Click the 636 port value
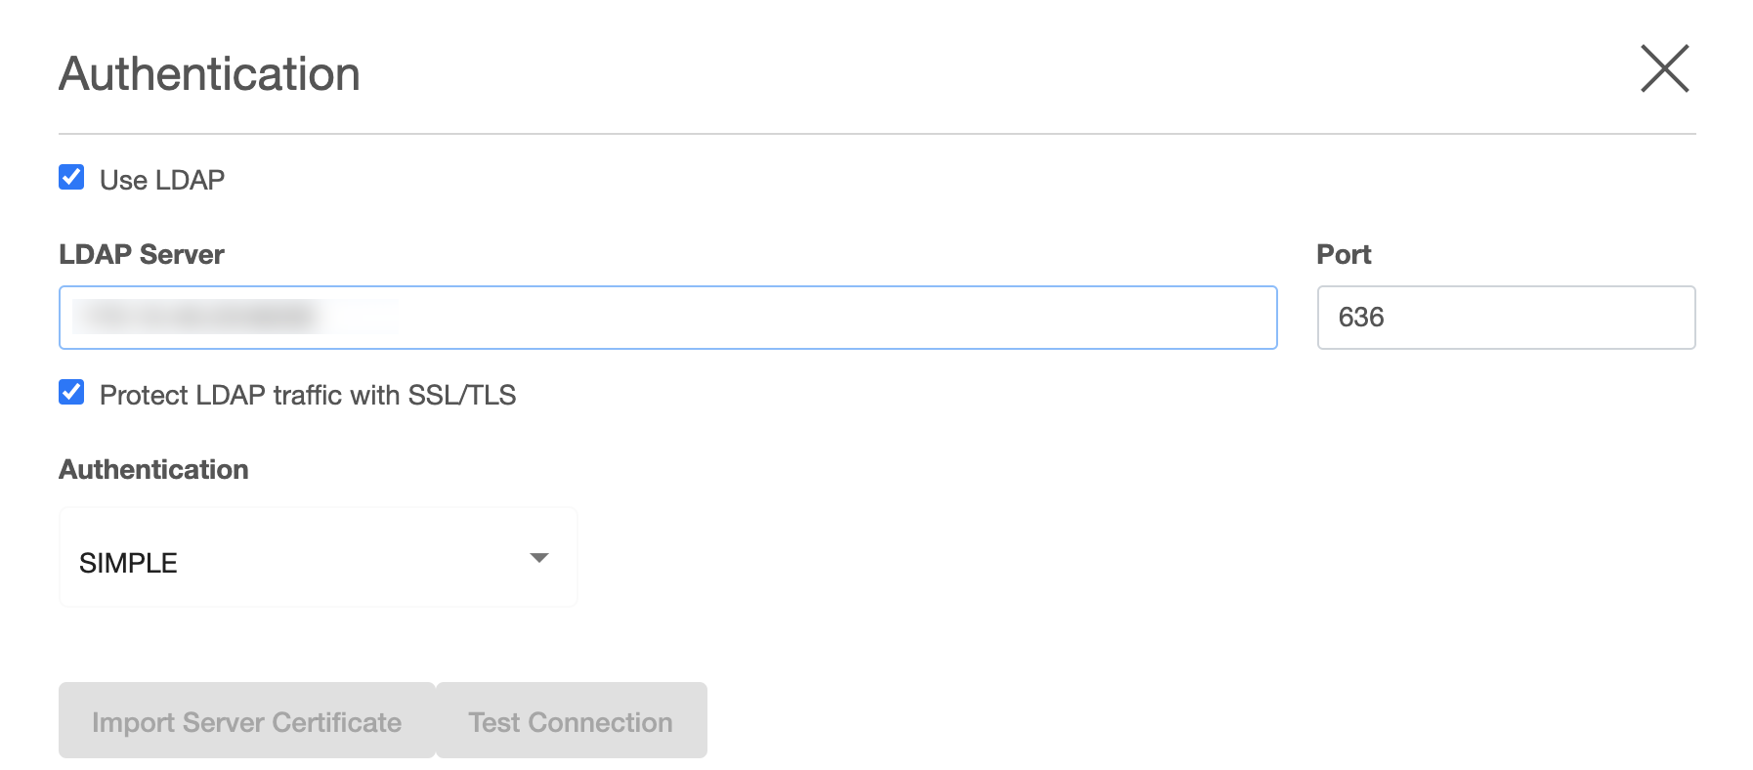1753x770 pixels. (1361, 318)
